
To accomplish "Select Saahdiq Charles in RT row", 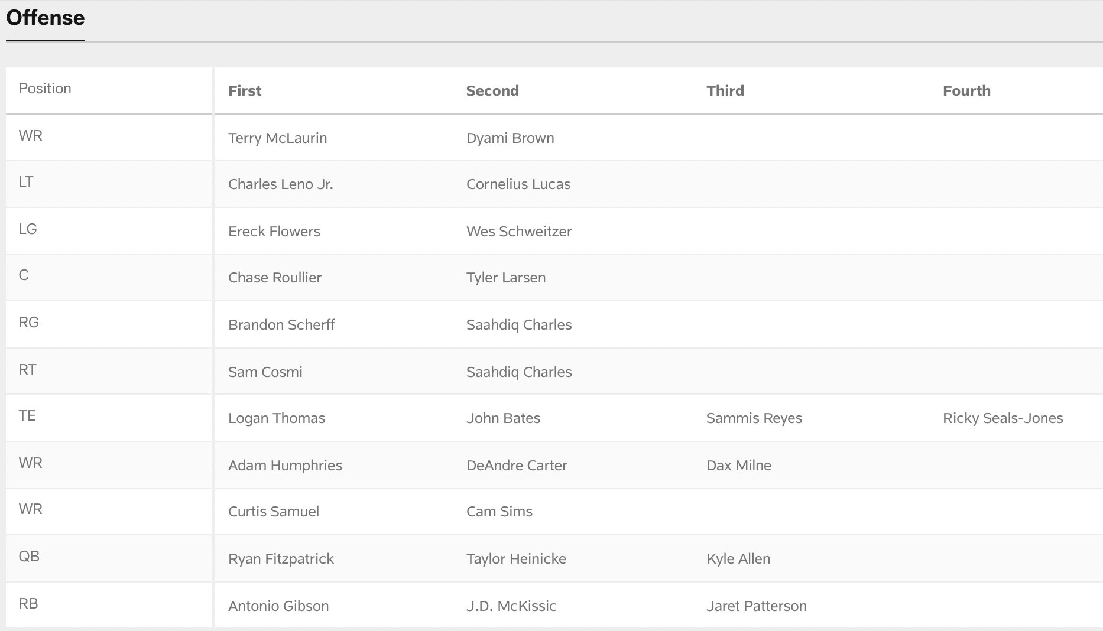I will [519, 372].
